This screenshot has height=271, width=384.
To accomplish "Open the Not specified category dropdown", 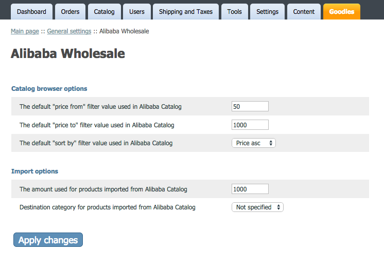I will pos(257,207).
